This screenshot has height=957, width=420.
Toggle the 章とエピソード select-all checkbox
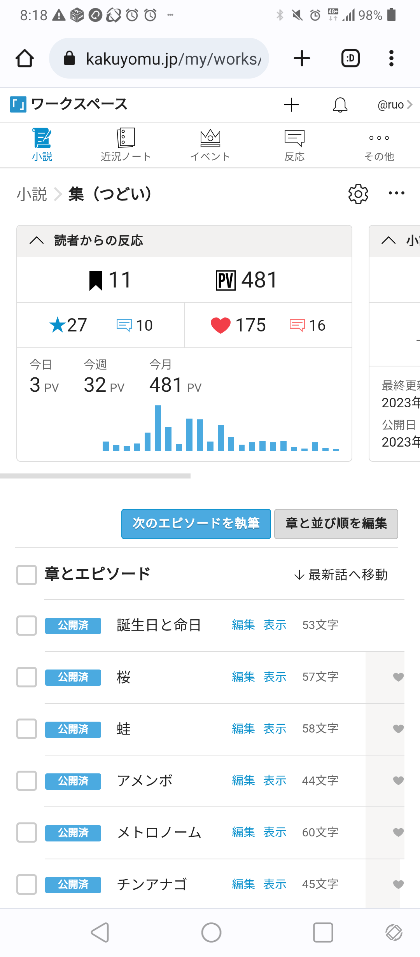click(27, 575)
